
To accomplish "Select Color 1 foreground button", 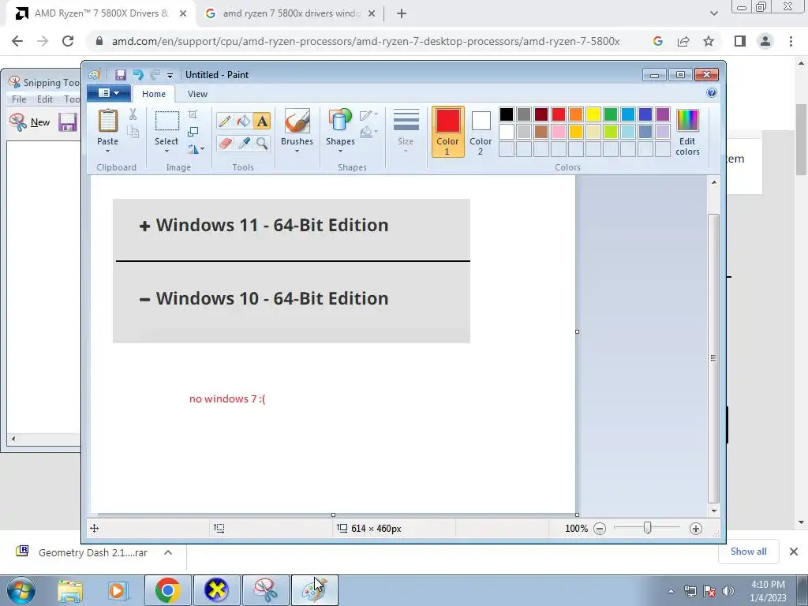I will (x=447, y=132).
